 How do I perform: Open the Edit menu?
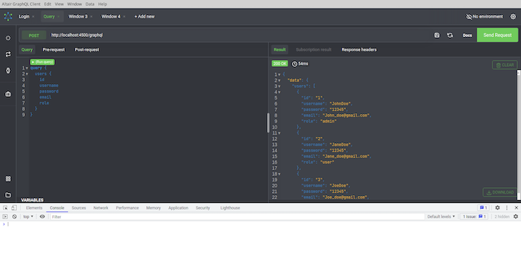tap(48, 4)
